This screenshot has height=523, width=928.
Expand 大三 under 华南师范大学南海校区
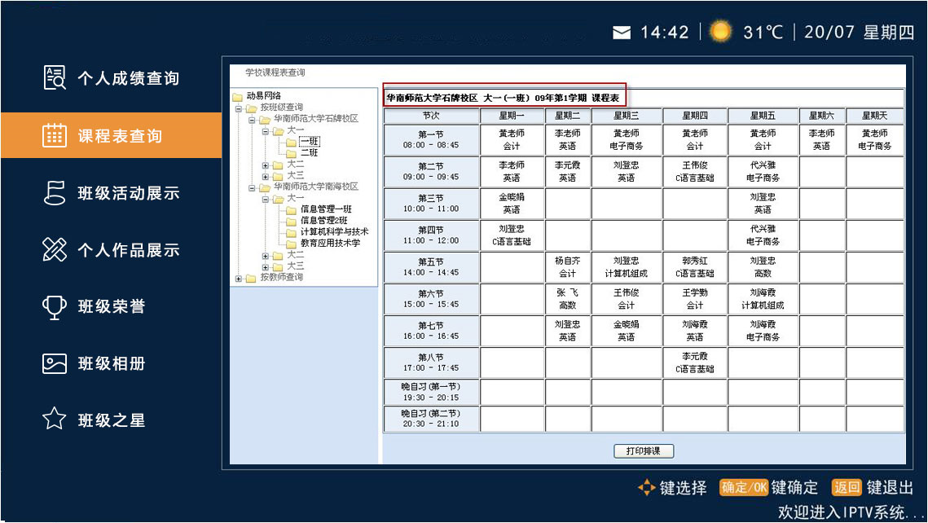tap(266, 266)
